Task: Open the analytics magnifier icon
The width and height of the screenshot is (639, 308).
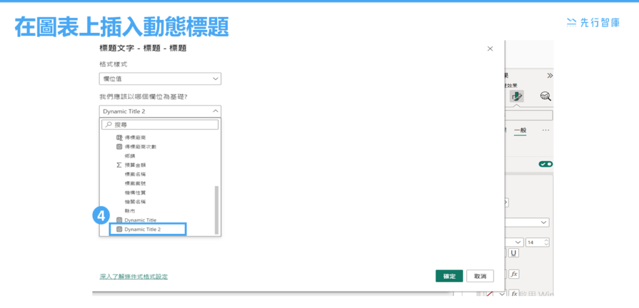Action: 545,96
